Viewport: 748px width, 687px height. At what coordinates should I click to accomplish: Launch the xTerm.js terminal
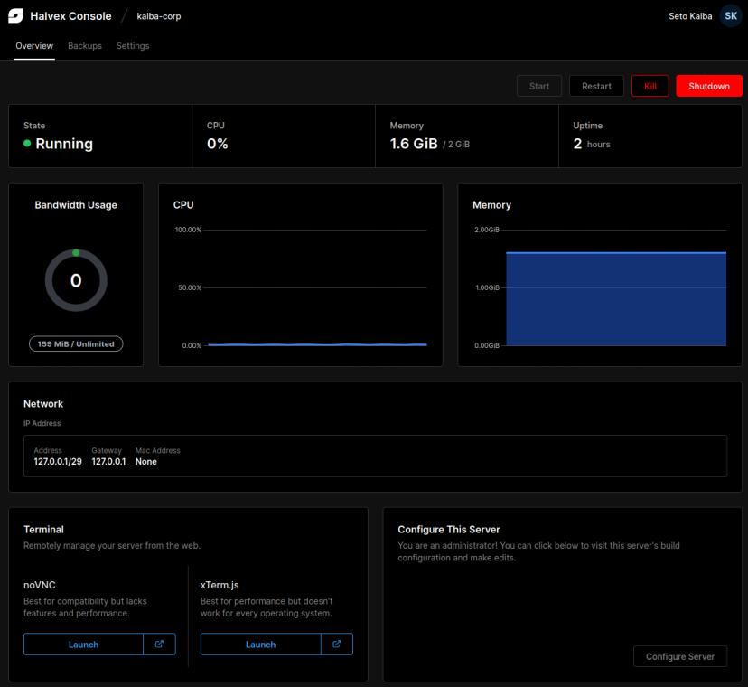(x=260, y=644)
